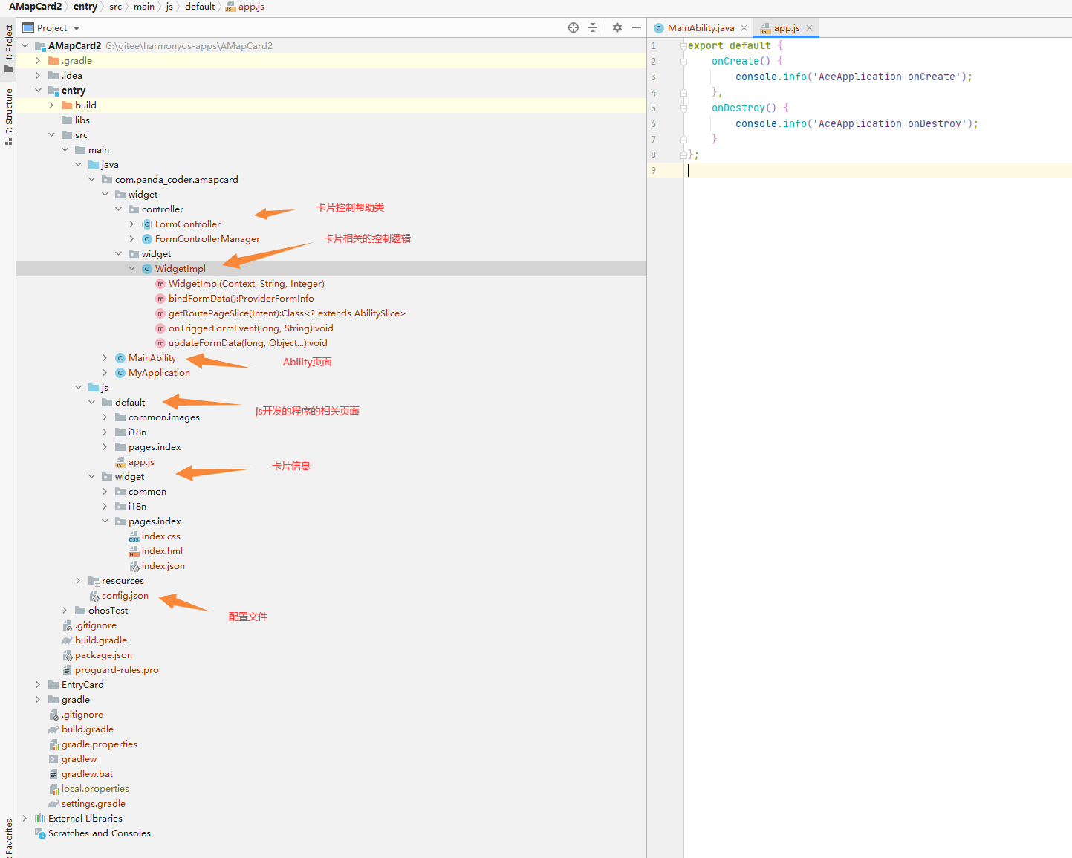This screenshot has width=1072, height=858.
Task: Click line number 9 in gutter
Action: tap(653, 170)
